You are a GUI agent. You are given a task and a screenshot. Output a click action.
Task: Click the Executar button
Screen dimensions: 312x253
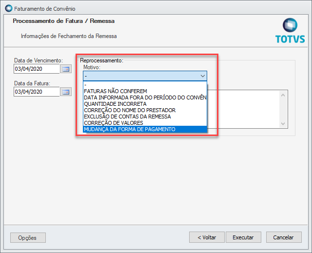click(x=243, y=237)
